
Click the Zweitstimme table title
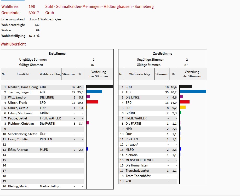[x=163, y=54]
